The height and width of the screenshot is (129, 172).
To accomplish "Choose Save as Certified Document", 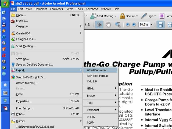I will 47,64.
